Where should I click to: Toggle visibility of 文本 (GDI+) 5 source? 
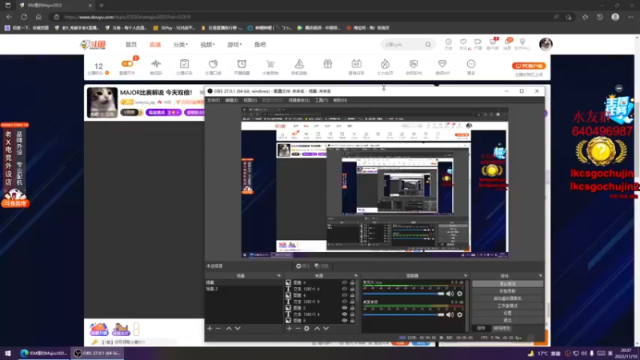point(345,302)
